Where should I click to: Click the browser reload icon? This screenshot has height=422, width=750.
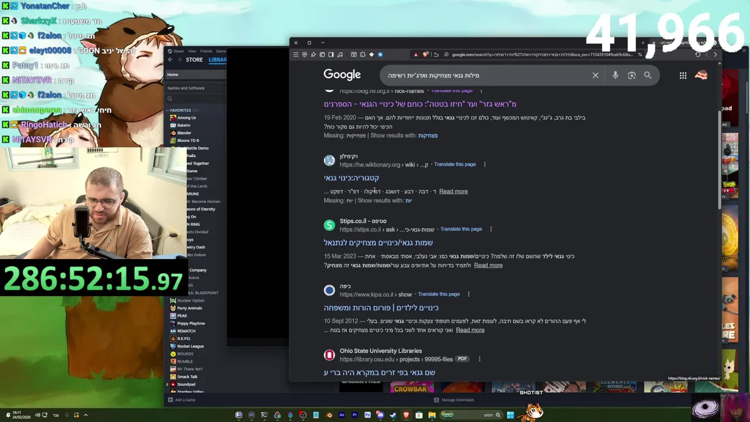[x=697, y=54]
